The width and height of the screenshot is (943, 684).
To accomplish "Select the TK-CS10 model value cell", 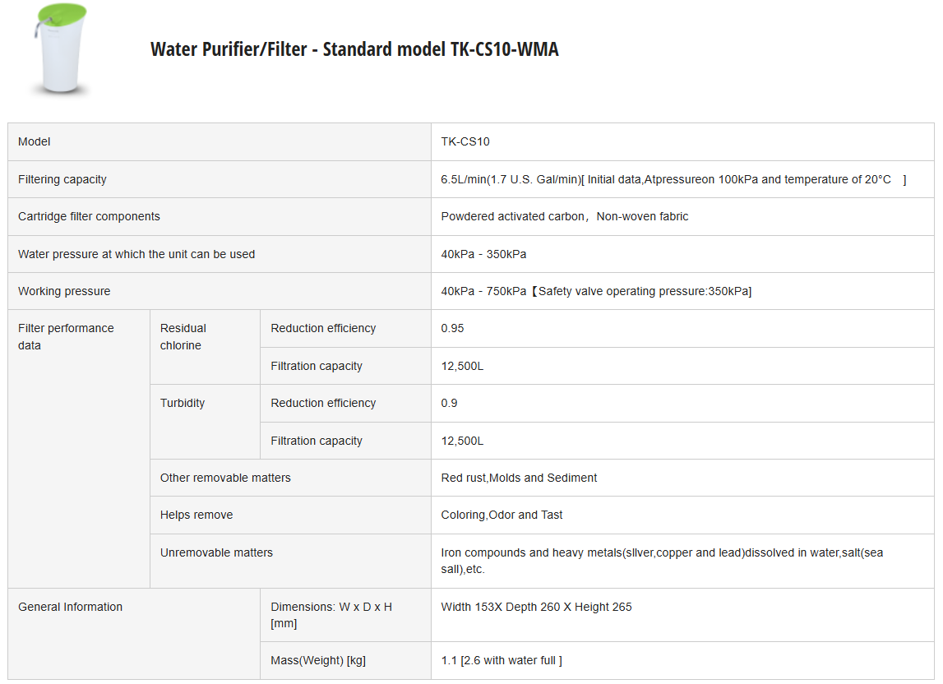I will (x=465, y=141).
